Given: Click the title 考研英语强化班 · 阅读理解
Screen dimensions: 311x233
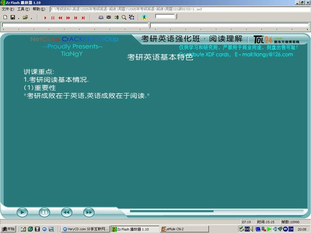Looking at the screenshot, I should click(x=192, y=39).
